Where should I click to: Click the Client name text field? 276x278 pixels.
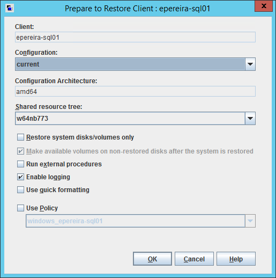[x=135, y=37]
